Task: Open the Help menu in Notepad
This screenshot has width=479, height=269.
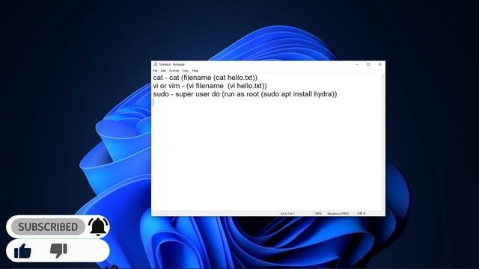Action: (195, 71)
